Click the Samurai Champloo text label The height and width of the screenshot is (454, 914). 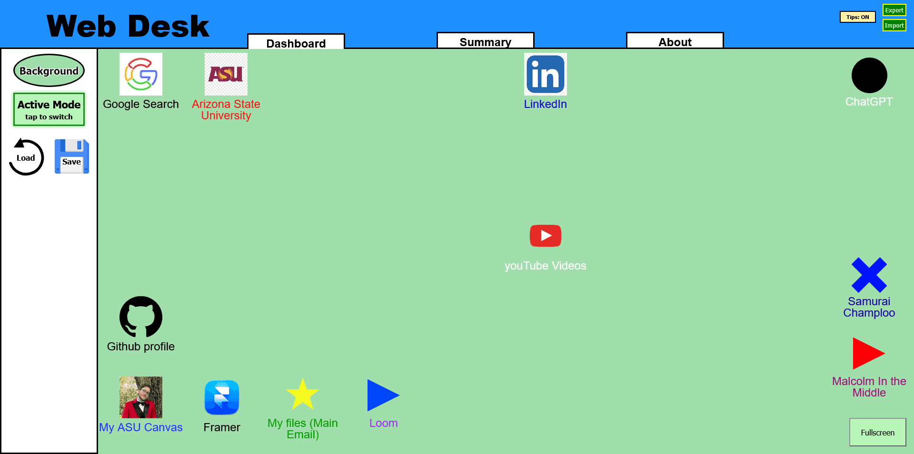pos(869,307)
